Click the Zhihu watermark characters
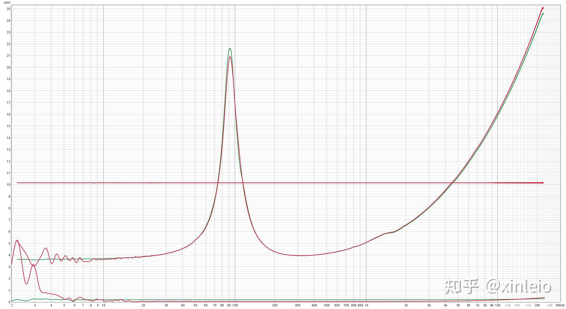The width and height of the screenshot is (566, 309). (462, 287)
